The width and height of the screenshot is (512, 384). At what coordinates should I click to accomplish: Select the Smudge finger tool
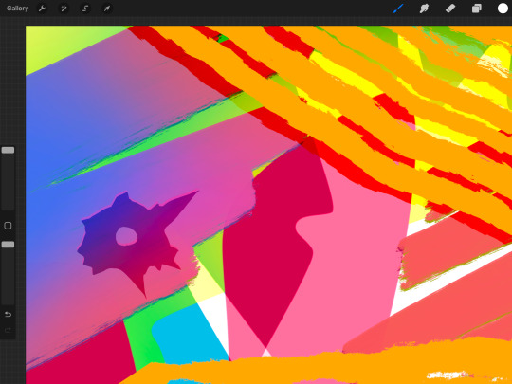click(x=424, y=9)
